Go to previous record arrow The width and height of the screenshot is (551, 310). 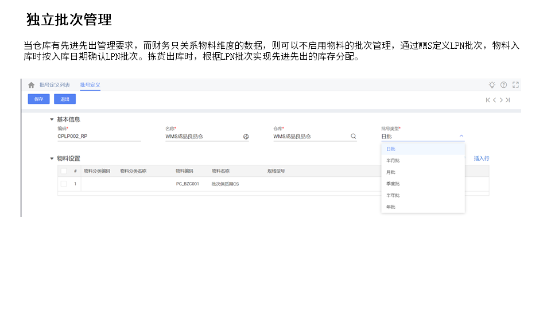click(495, 100)
